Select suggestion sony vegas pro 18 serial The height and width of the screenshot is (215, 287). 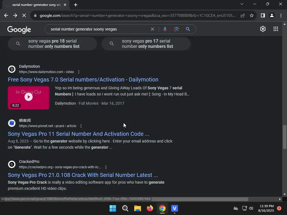coord(52,44)
